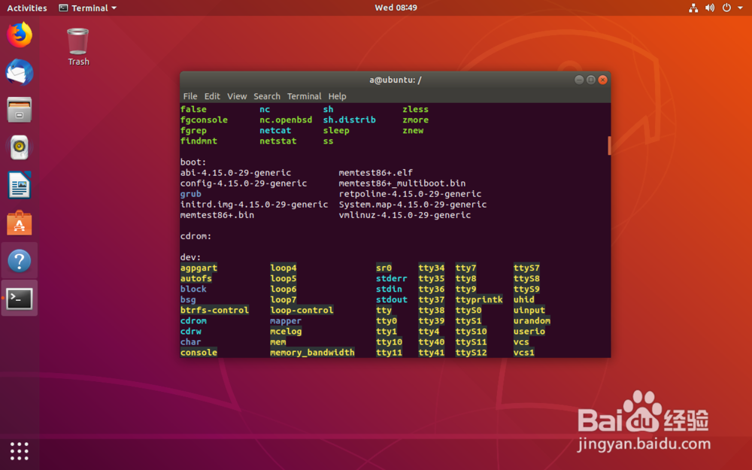Open the Trash desktop icon
Viewport: 752px width, 470px height.
78,47
